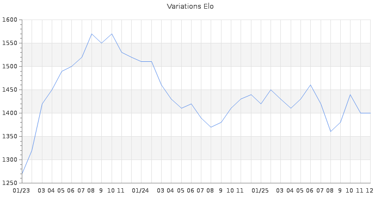Click the 1600 y-axis label

pyautogui.click(x=10, y=20)
